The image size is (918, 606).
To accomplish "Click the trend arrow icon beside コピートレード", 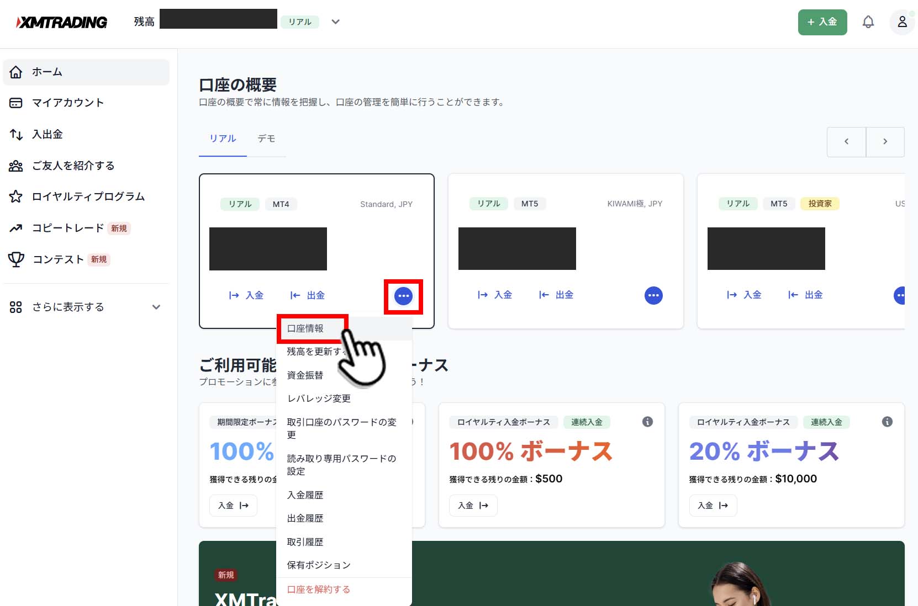I will click(x=16, y=228).
